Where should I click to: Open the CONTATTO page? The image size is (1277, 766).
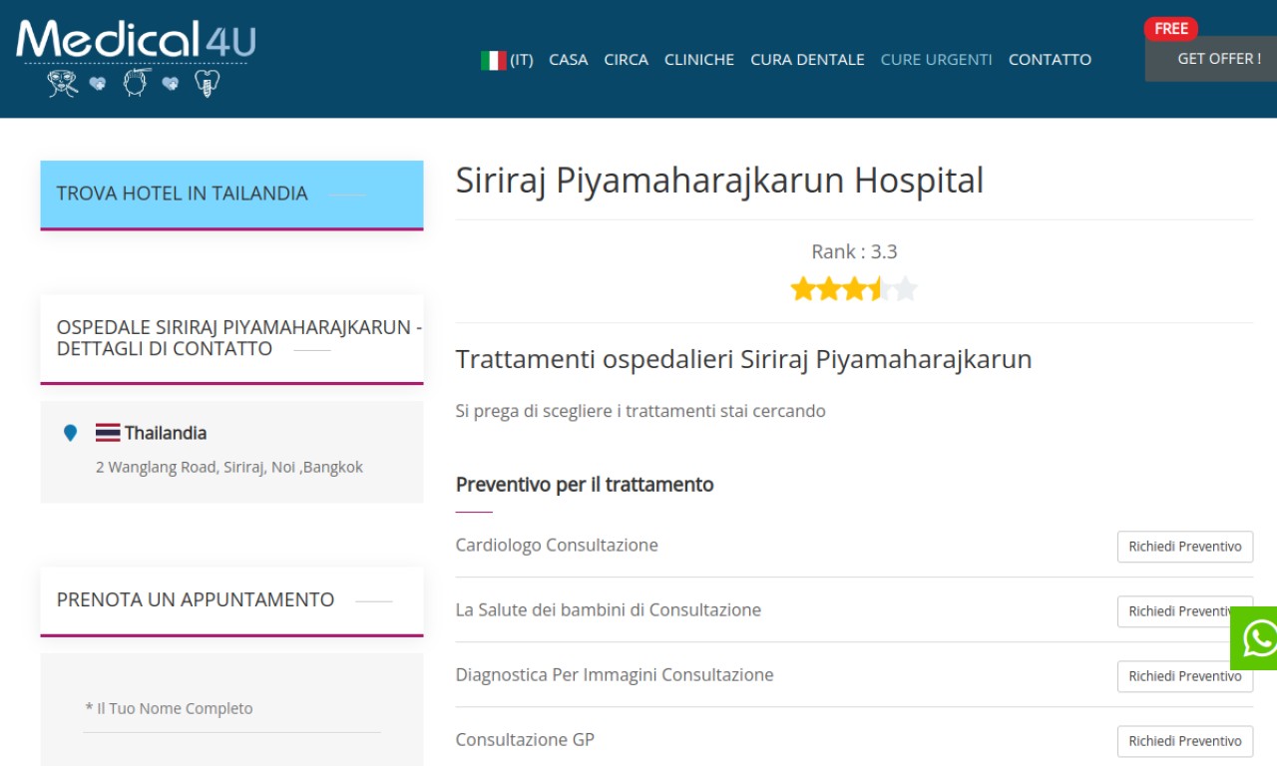[x=1050, y=60]
